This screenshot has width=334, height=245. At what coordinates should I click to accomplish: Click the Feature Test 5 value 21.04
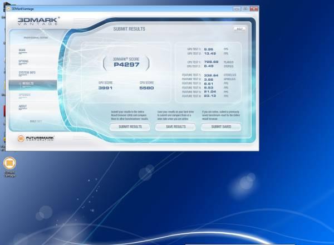[210, 92]
